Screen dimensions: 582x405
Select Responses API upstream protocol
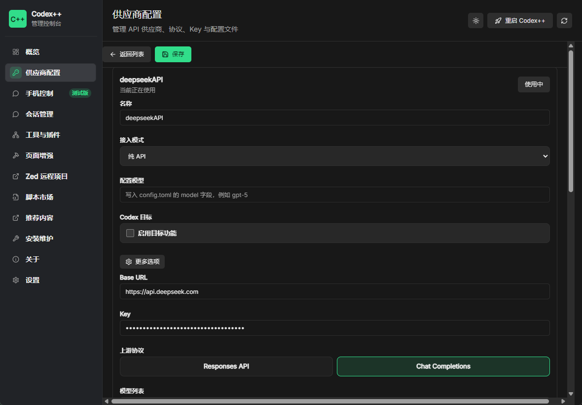click(226, 366)
